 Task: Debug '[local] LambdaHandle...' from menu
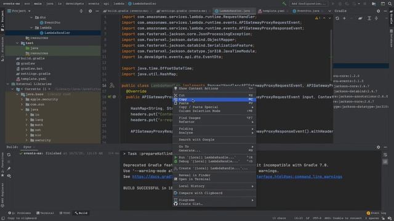click(x=214, y=161)
